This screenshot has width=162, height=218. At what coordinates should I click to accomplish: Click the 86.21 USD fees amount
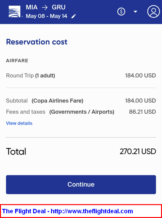point(142,112)
